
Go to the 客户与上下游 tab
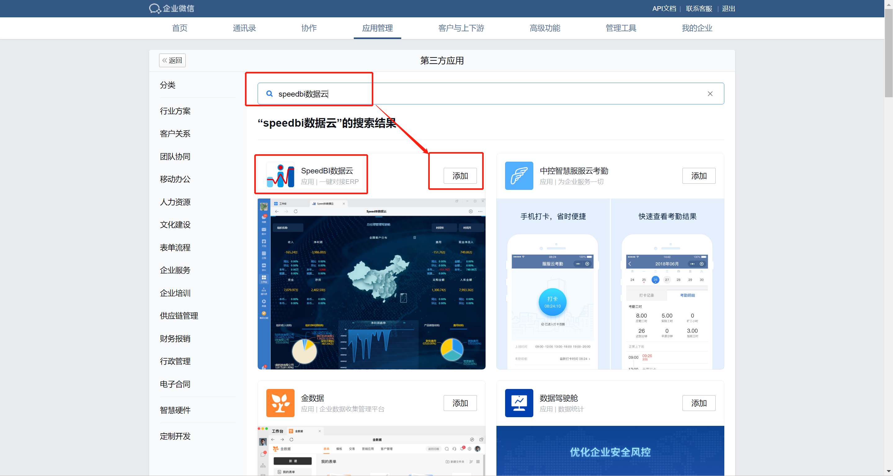461,28
